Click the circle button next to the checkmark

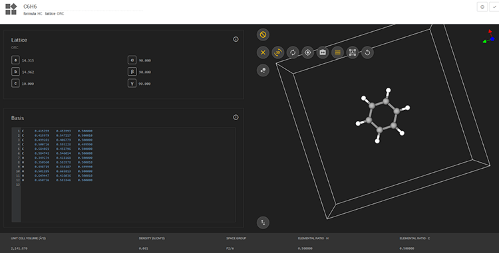tap(482, 7)
